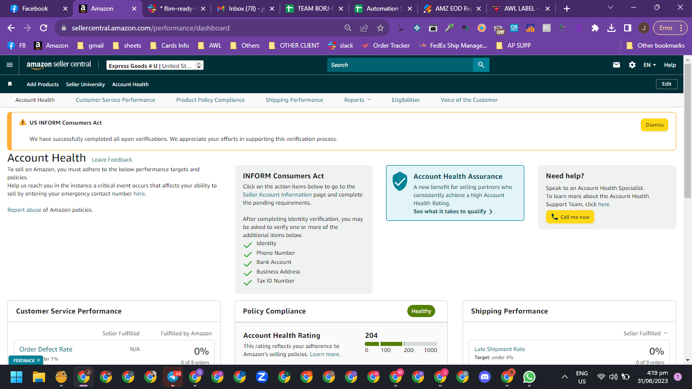Image resolution: width=692 pixels, height=389 pixels.
Task: Click the share page icon in the address bar
Action: [364, 28]
